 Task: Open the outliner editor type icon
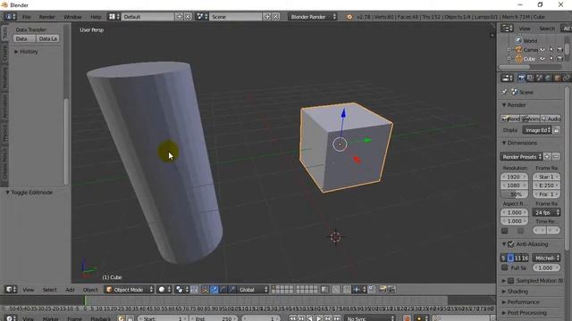507,29
